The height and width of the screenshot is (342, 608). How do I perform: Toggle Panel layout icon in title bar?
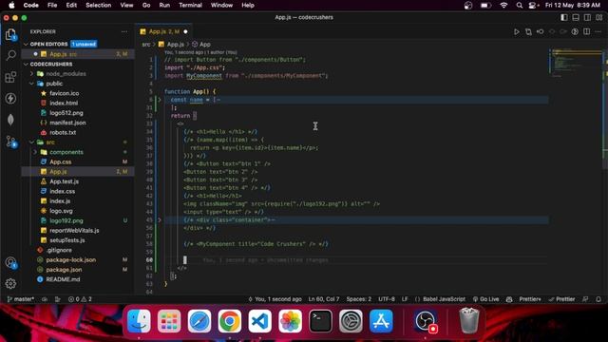pyautogui.click(x=576, y=17)
